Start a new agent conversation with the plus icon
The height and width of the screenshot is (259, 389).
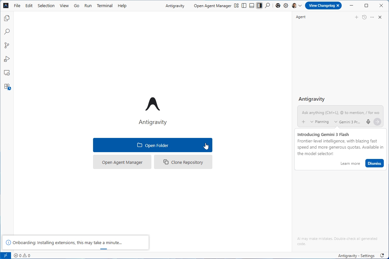tap(357, 17)
